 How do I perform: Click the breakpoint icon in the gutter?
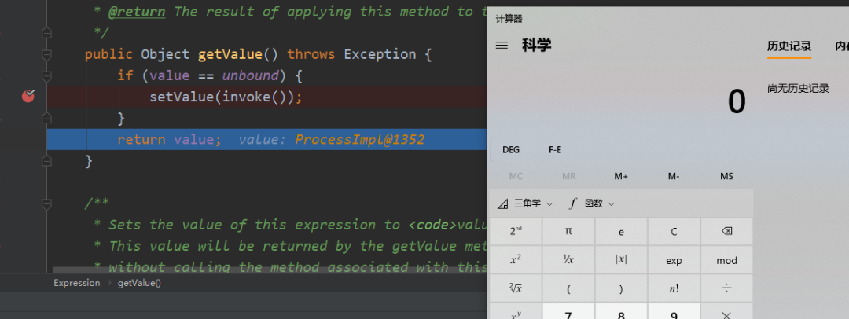[29, 96]
